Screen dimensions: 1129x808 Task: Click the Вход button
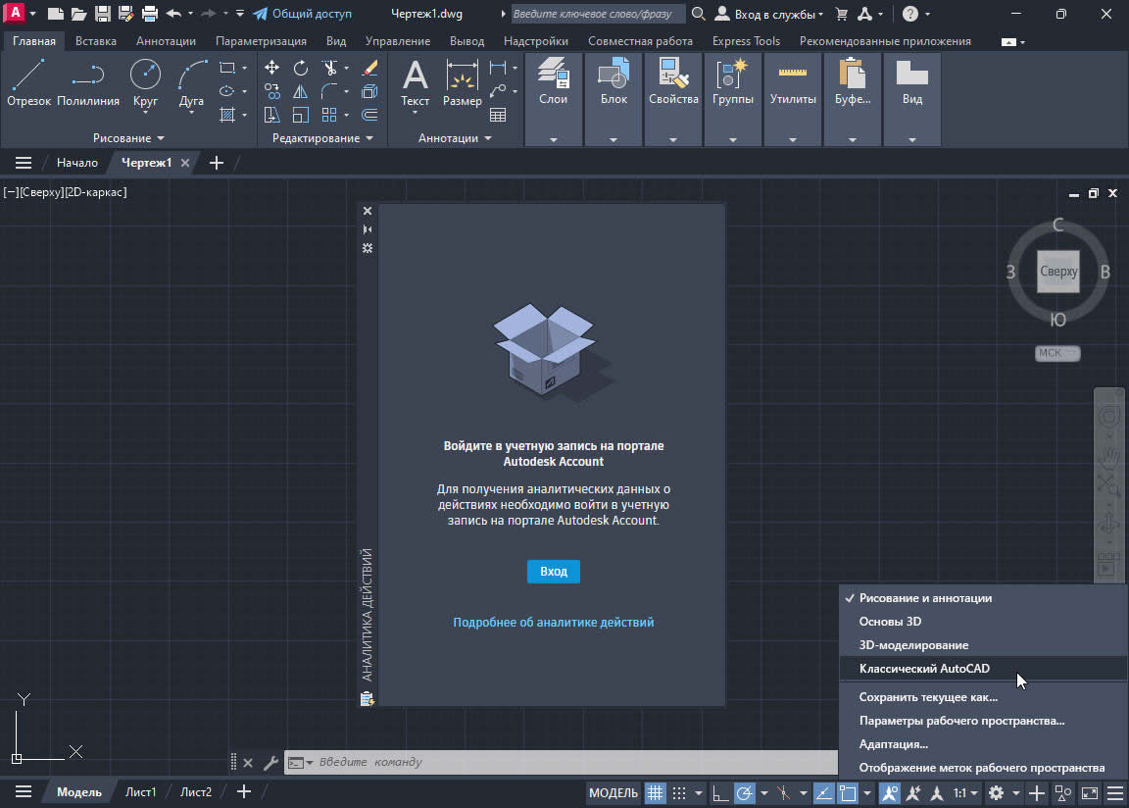(553, 571)
